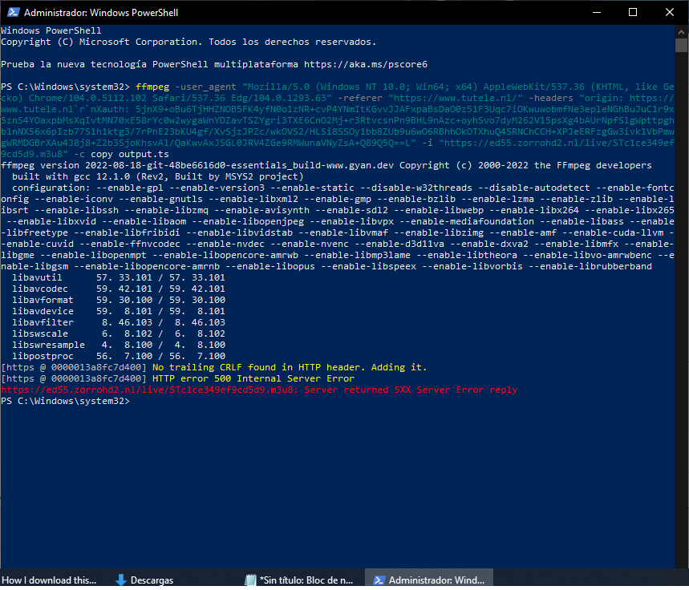Click 'No trailing CRLF found' warning text
689x590 pixels.
pos(290,367)
